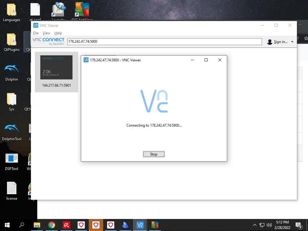The image size is (308, 231).
Task: Open the Windows Start menu
Action: click(x=7, y=225)
